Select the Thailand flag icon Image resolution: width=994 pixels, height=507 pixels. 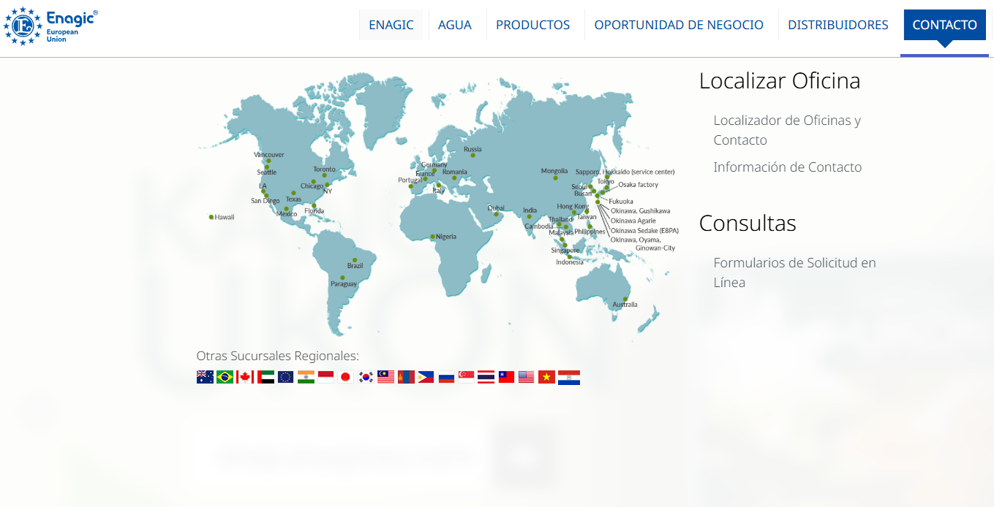[486, 377]
